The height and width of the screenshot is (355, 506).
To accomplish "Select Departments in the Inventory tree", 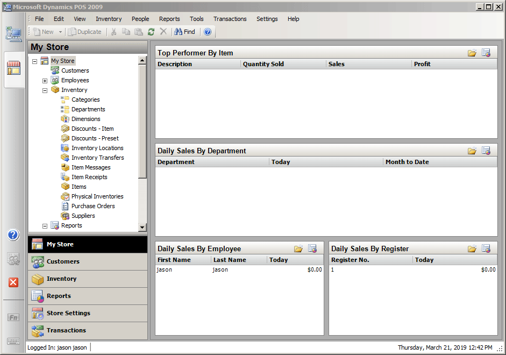I will 88,109.
